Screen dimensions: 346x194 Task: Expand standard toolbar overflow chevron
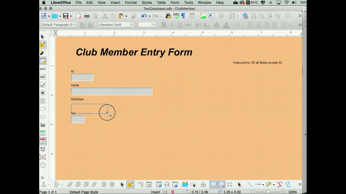(x=300, y=16)
